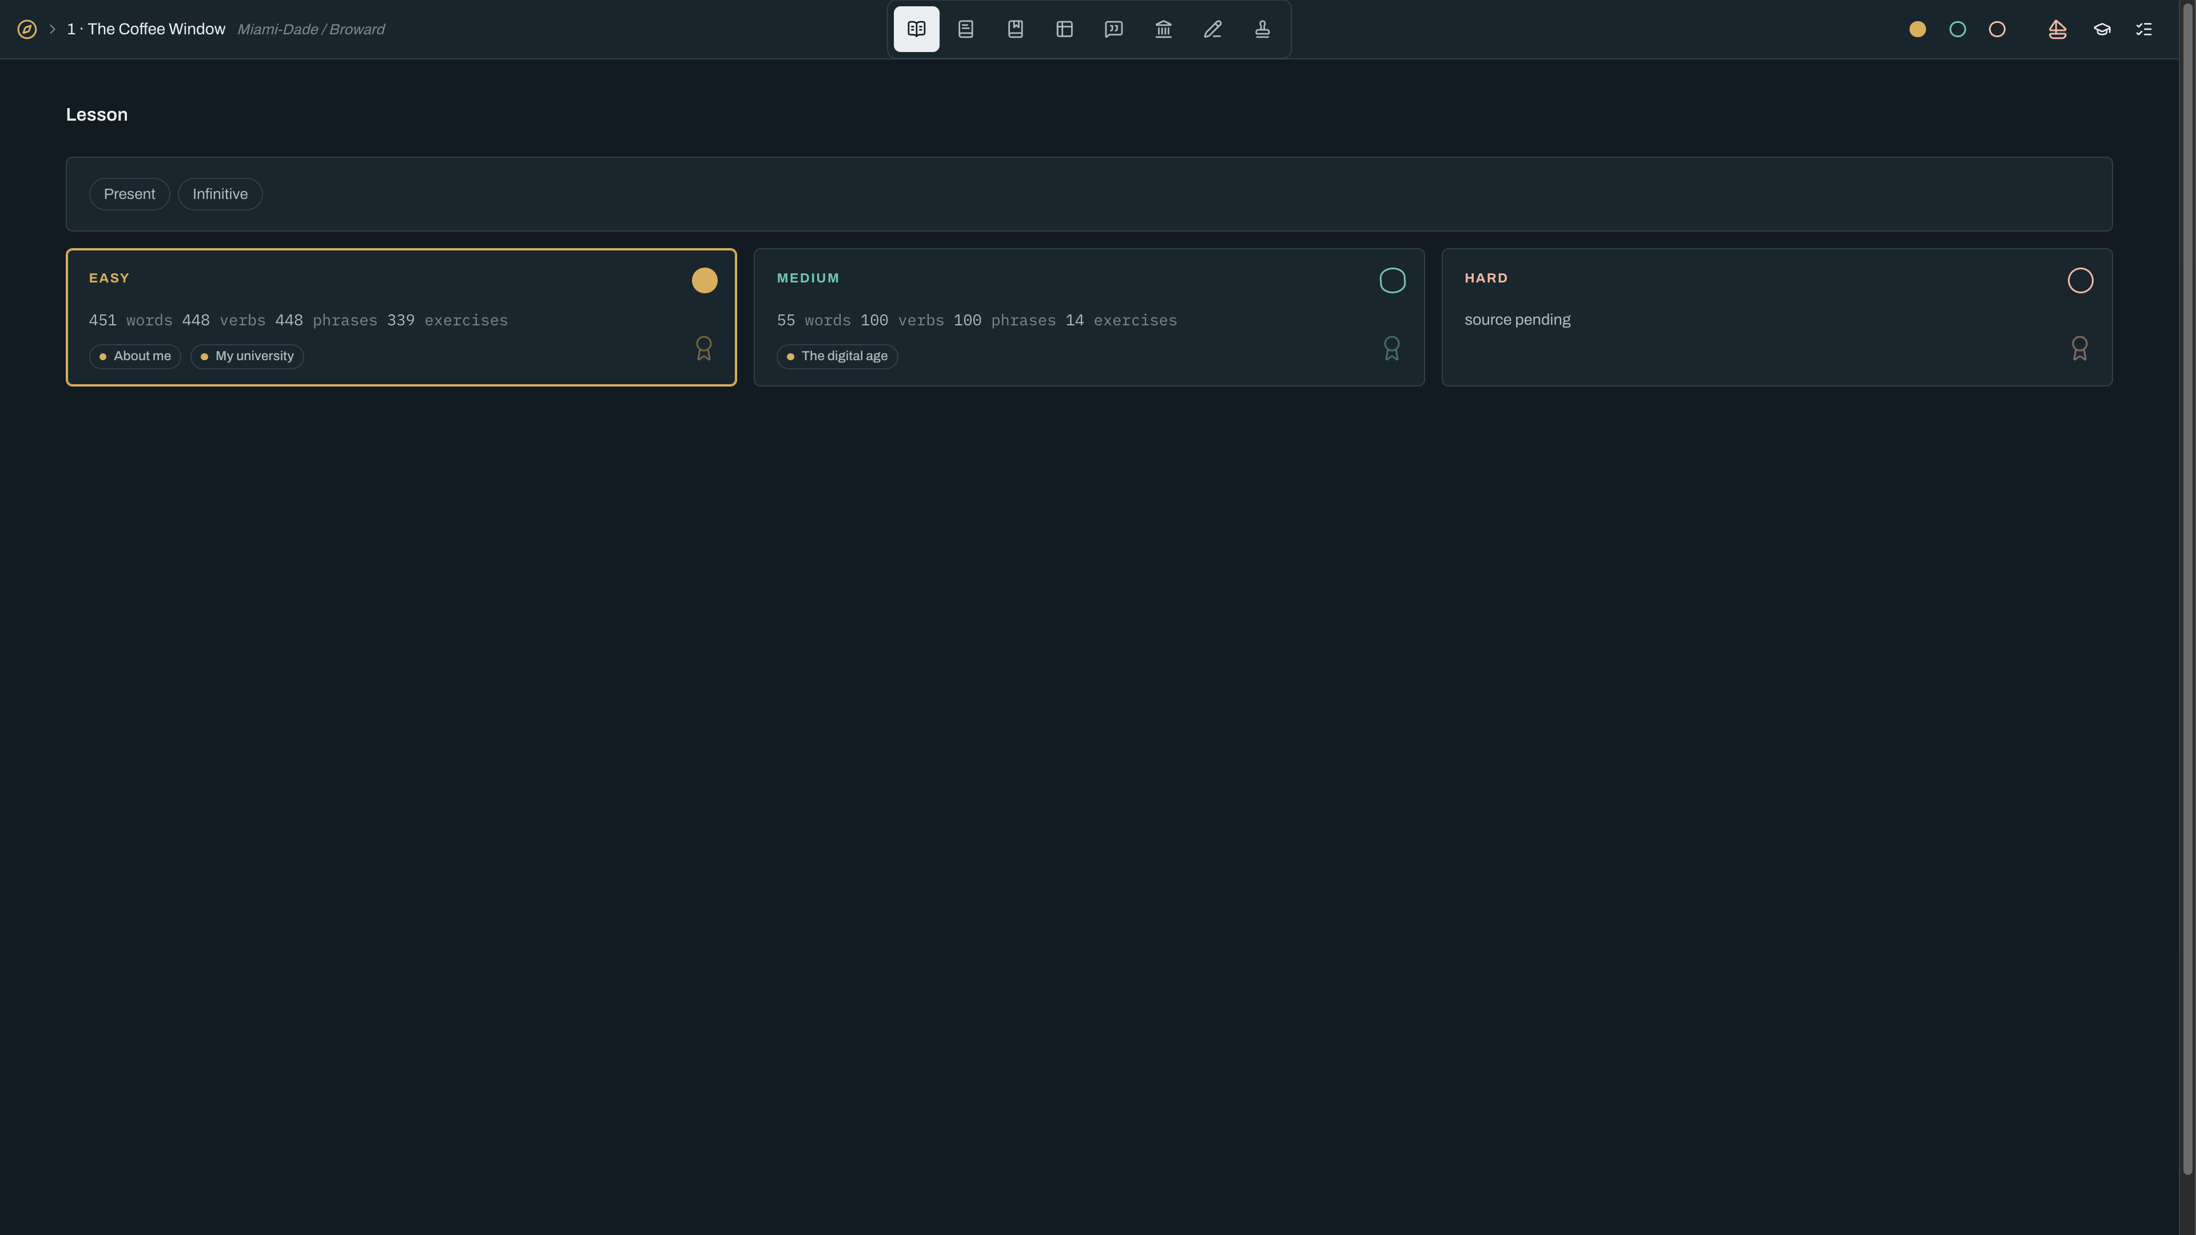
Task: Click the EASY card heading
Action: click(109, 278)
